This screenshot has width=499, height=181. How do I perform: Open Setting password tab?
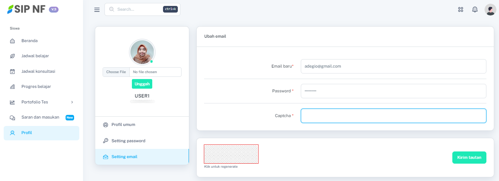(128, 141)
